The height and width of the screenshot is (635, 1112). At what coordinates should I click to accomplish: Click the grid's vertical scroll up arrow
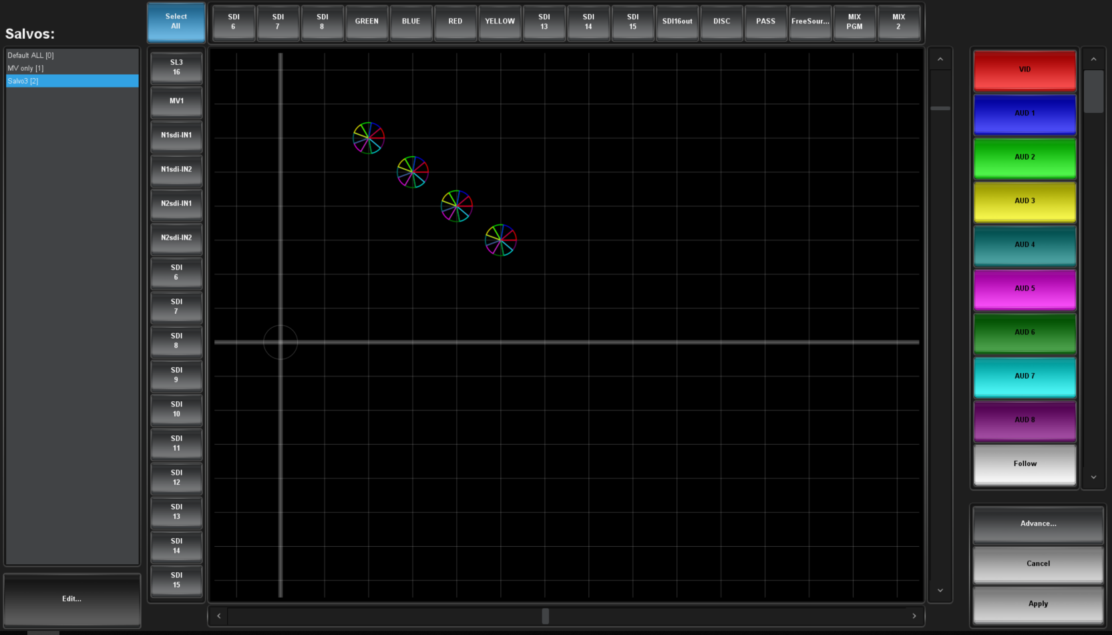(x=940, y=59)
